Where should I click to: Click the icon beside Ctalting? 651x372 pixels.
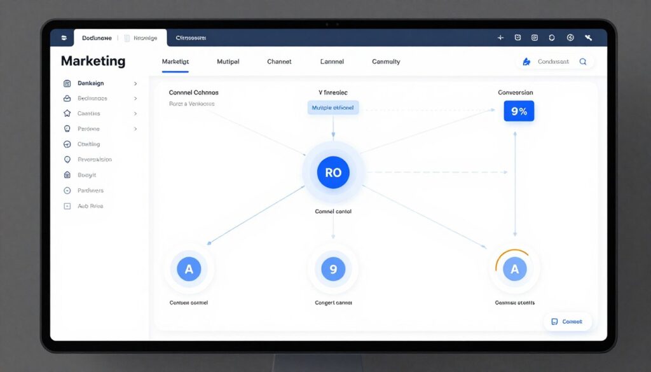coord(67,144)
